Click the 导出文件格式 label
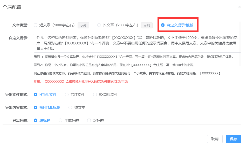The image size is (246, 148). point(17,95)
